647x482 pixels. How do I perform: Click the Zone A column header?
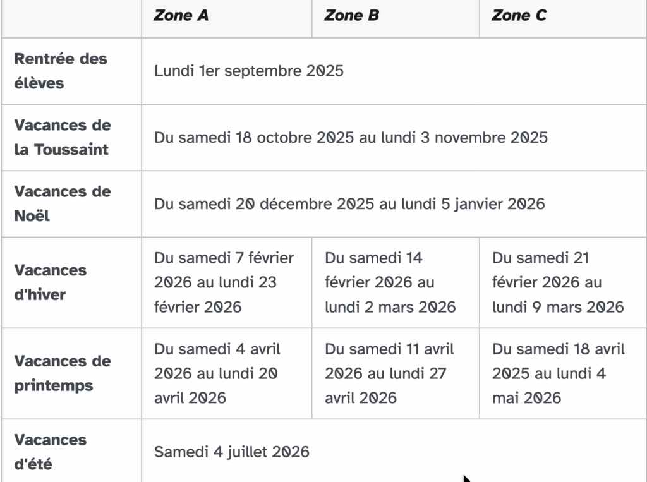(181, 16)
